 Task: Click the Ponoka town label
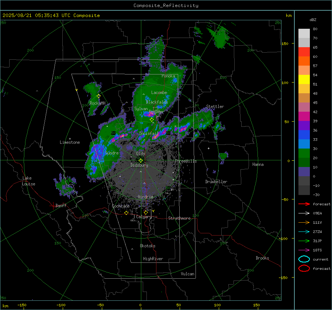(168, 76)
